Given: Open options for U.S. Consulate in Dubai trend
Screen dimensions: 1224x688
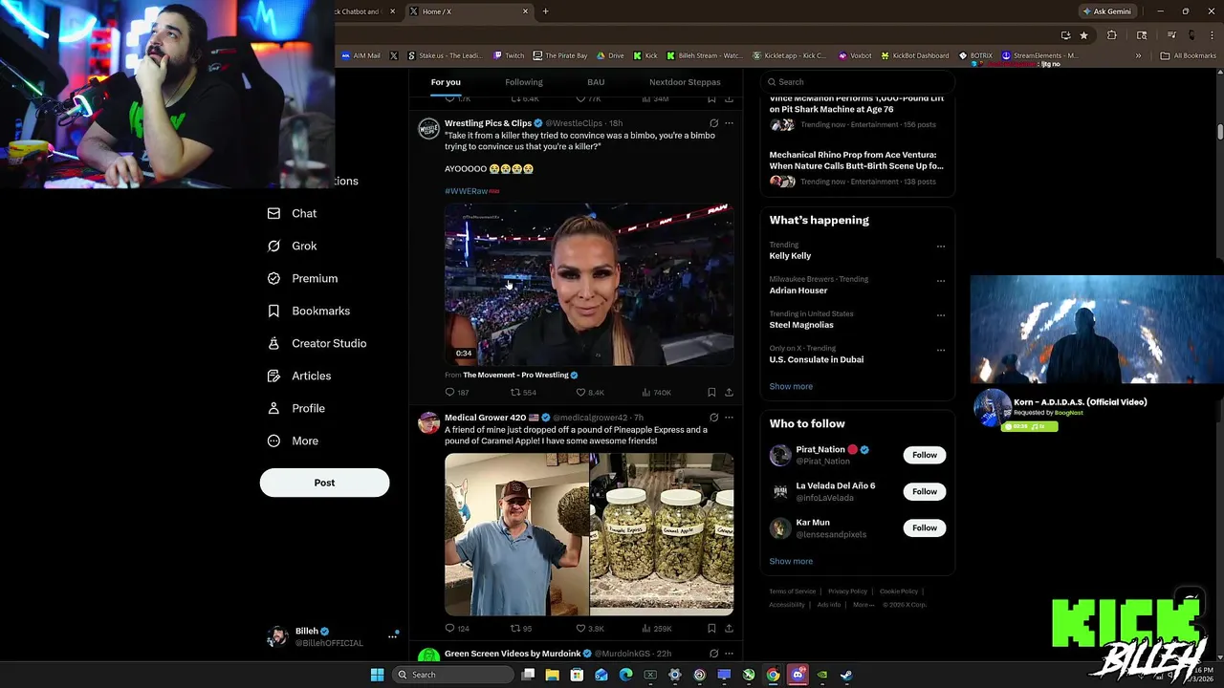Looking at the screenshot, I should [x=941, y=350].
